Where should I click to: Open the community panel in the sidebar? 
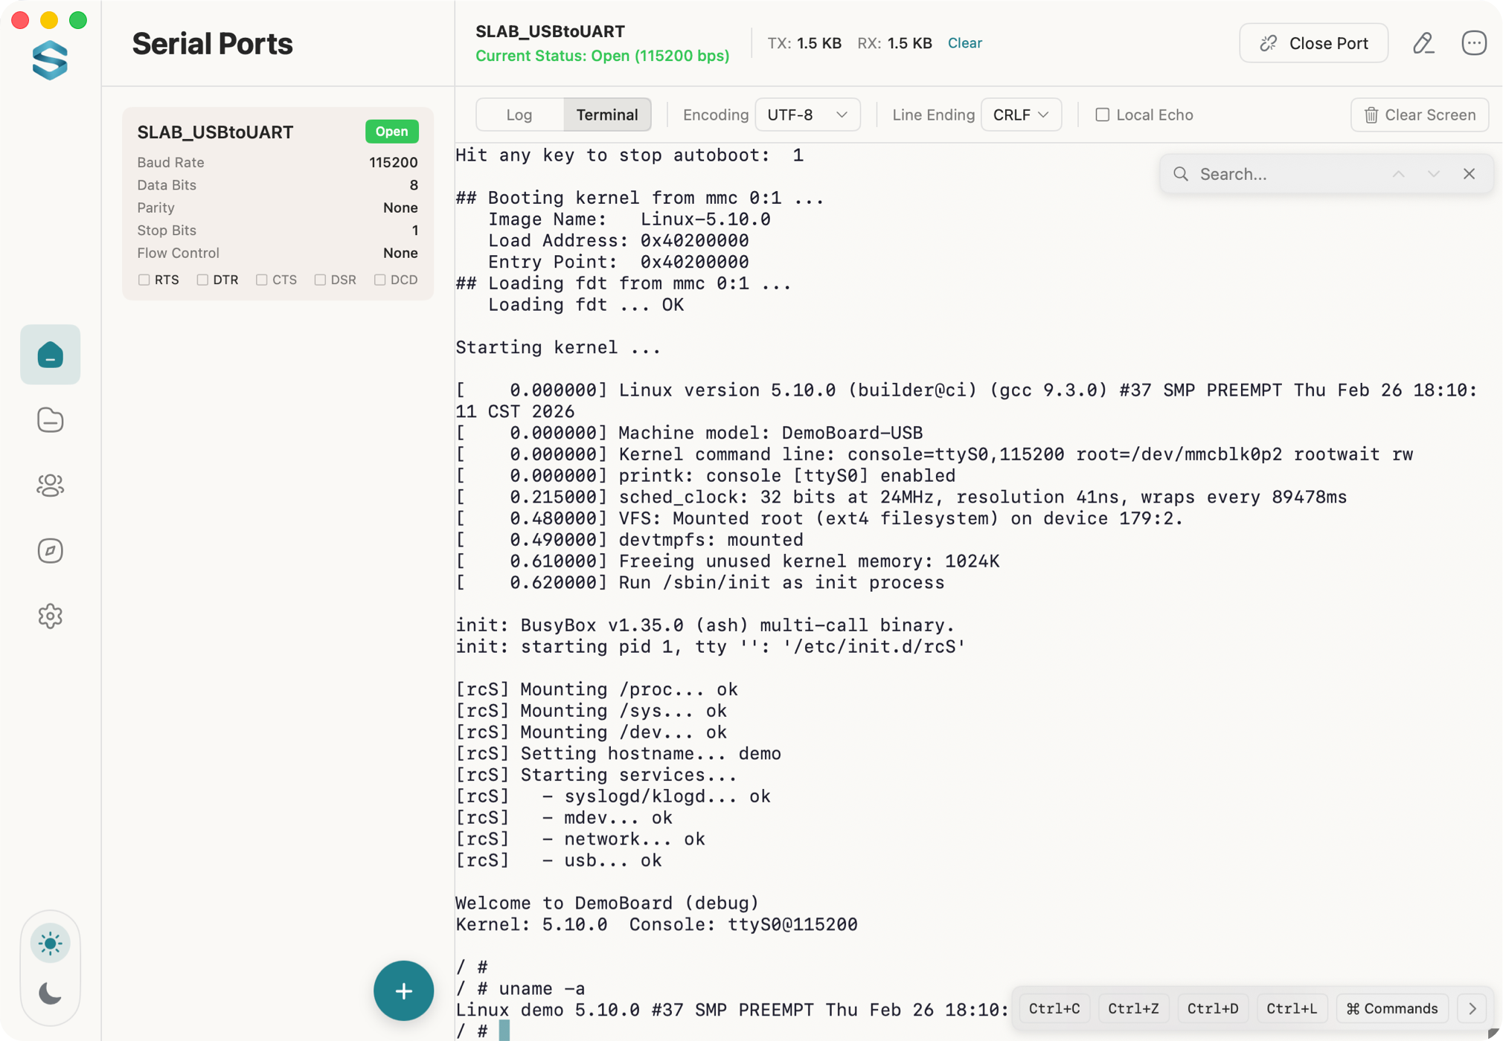pyautogui.click(x=50, y=486)
